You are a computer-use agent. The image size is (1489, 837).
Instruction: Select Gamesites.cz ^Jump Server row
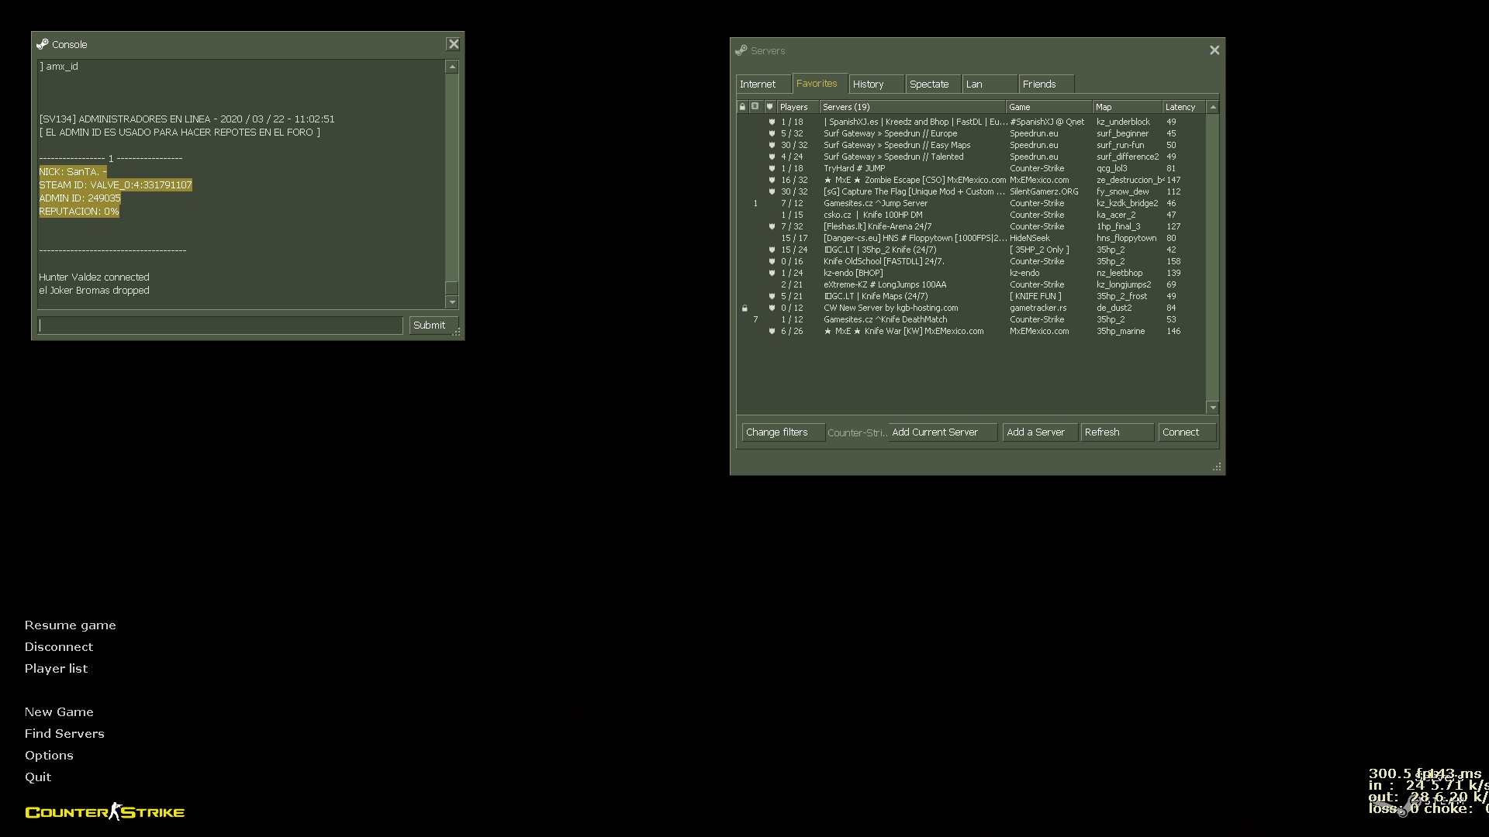coord(971,203)
